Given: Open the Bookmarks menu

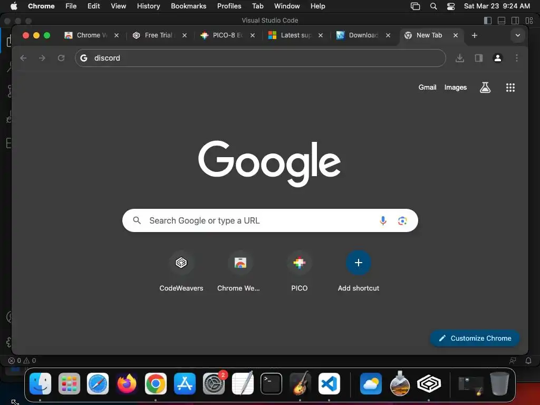Looking at the screenshot, I should 188,6.
